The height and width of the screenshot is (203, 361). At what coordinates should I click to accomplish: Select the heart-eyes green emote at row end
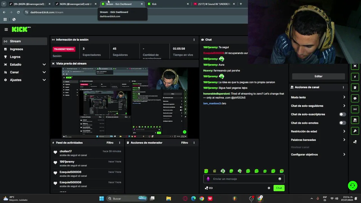click(282, 171)
